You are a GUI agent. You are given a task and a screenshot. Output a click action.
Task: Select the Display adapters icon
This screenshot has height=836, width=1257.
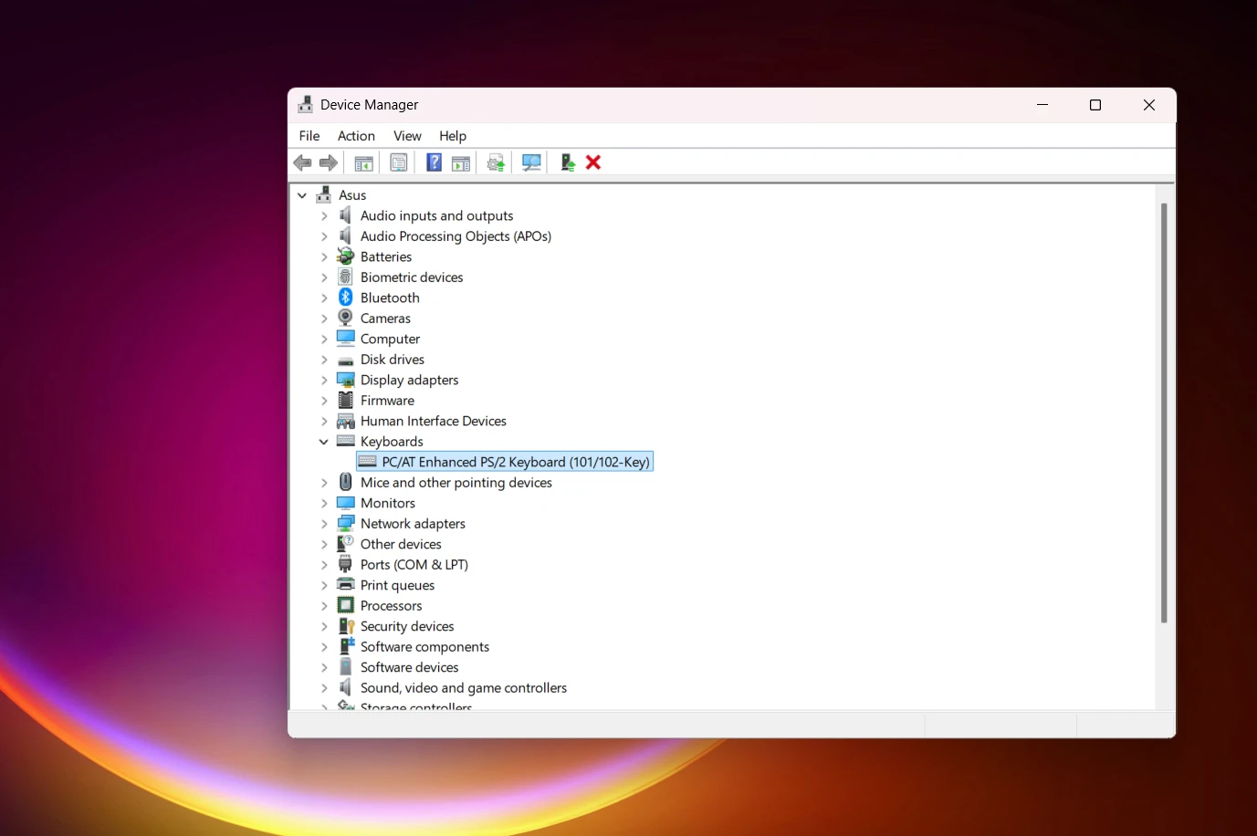pyautogui.click(x=345, y=380)
